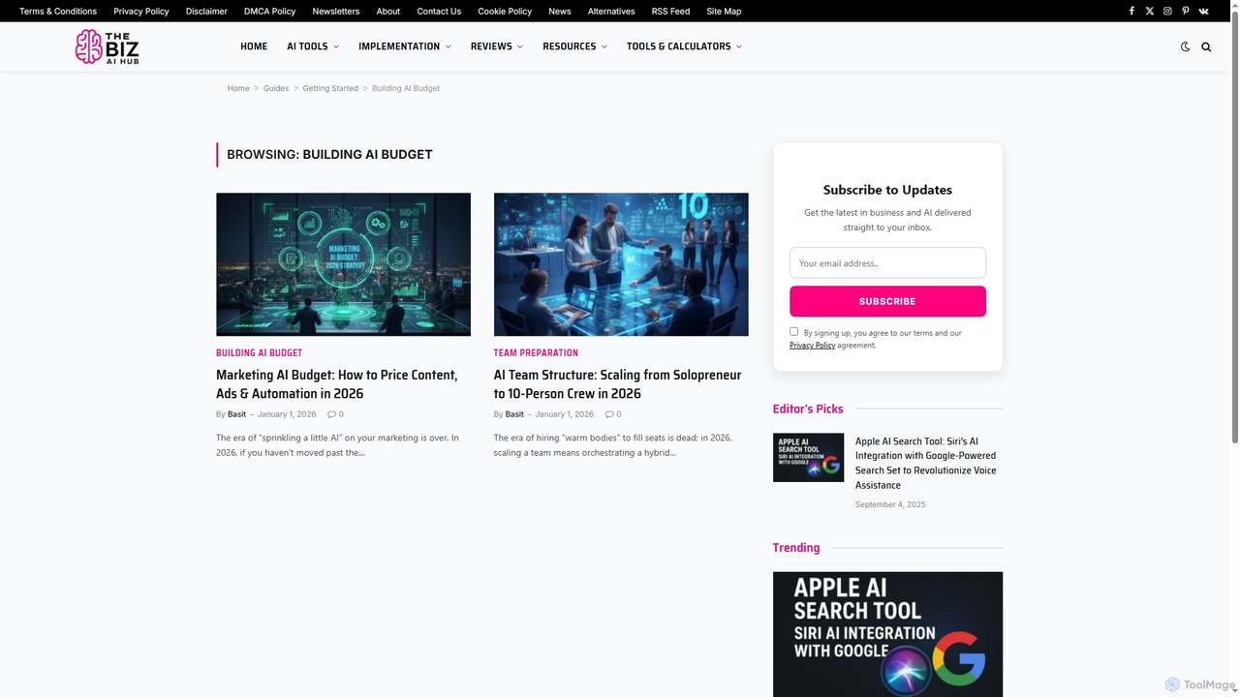Image resolution: width=1240 pixels, height=697 pixels.
Task: Open Editor's Picks Apple AI thumbnail
Action: click(x=808, y=457)
